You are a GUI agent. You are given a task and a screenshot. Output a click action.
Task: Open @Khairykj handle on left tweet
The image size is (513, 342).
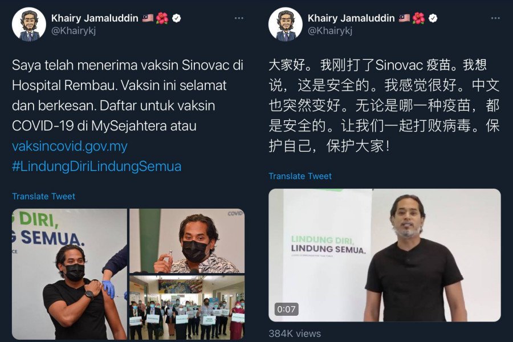(x=74, y=30)
